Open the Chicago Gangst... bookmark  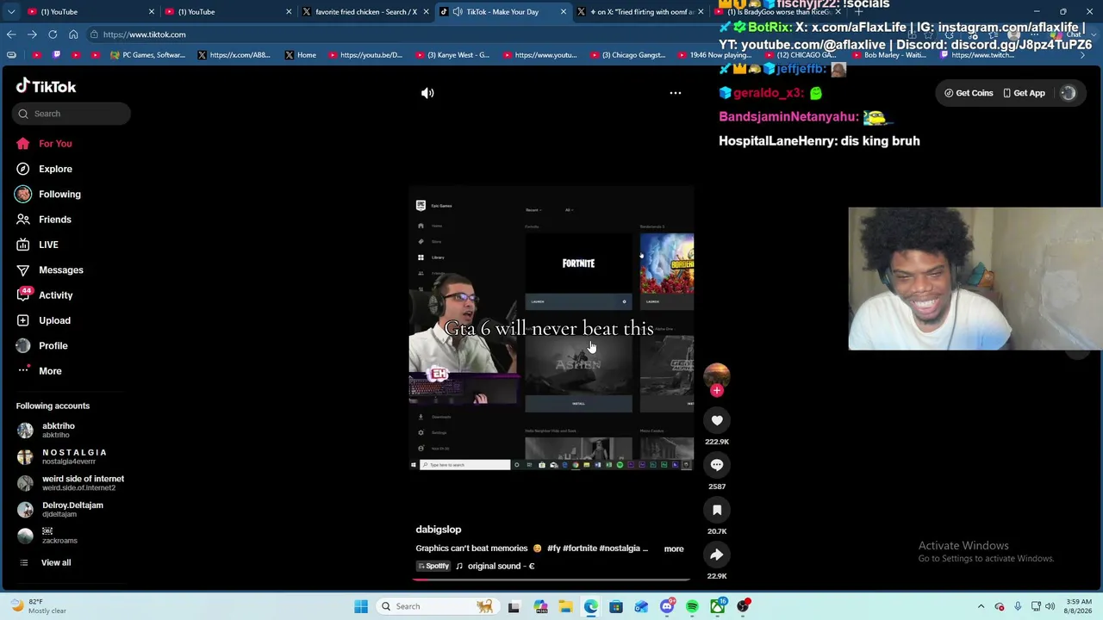(x=628, y=55)
